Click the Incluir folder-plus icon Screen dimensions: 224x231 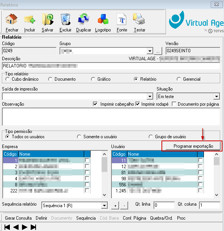30,19
